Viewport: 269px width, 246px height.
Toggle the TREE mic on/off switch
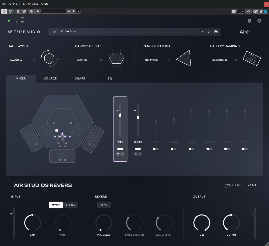(x=120, y=149)
